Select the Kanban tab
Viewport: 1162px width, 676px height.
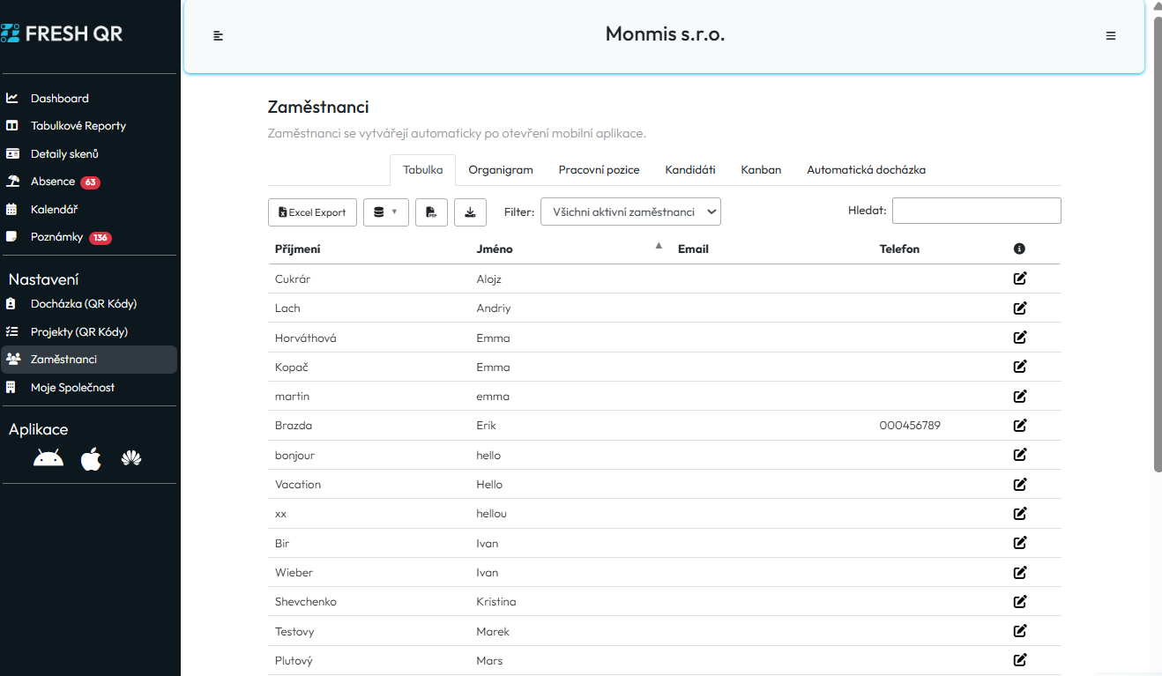761,170
